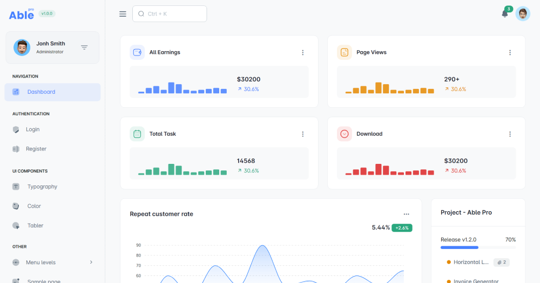The height and width of the screenshot is (283, 540).
Task: Click the red Download bar chart
Action: point(390,169)
